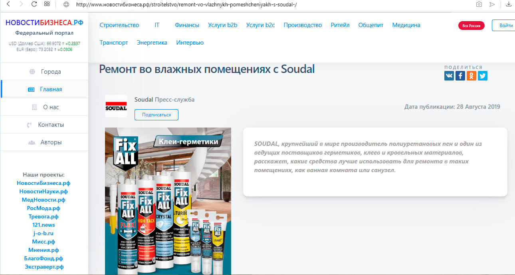Open Мисс.рф project link
This screenshot has width=515, height=275.
click(44, 242)
